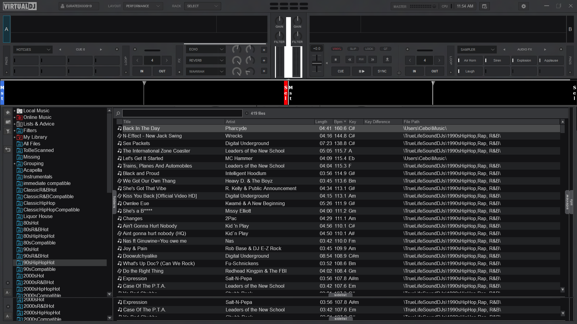Sort by the Bpm column header
Image resolution: width=577 pixels, height=324 pixels.
pyautogui.click(x=340, y=122)
